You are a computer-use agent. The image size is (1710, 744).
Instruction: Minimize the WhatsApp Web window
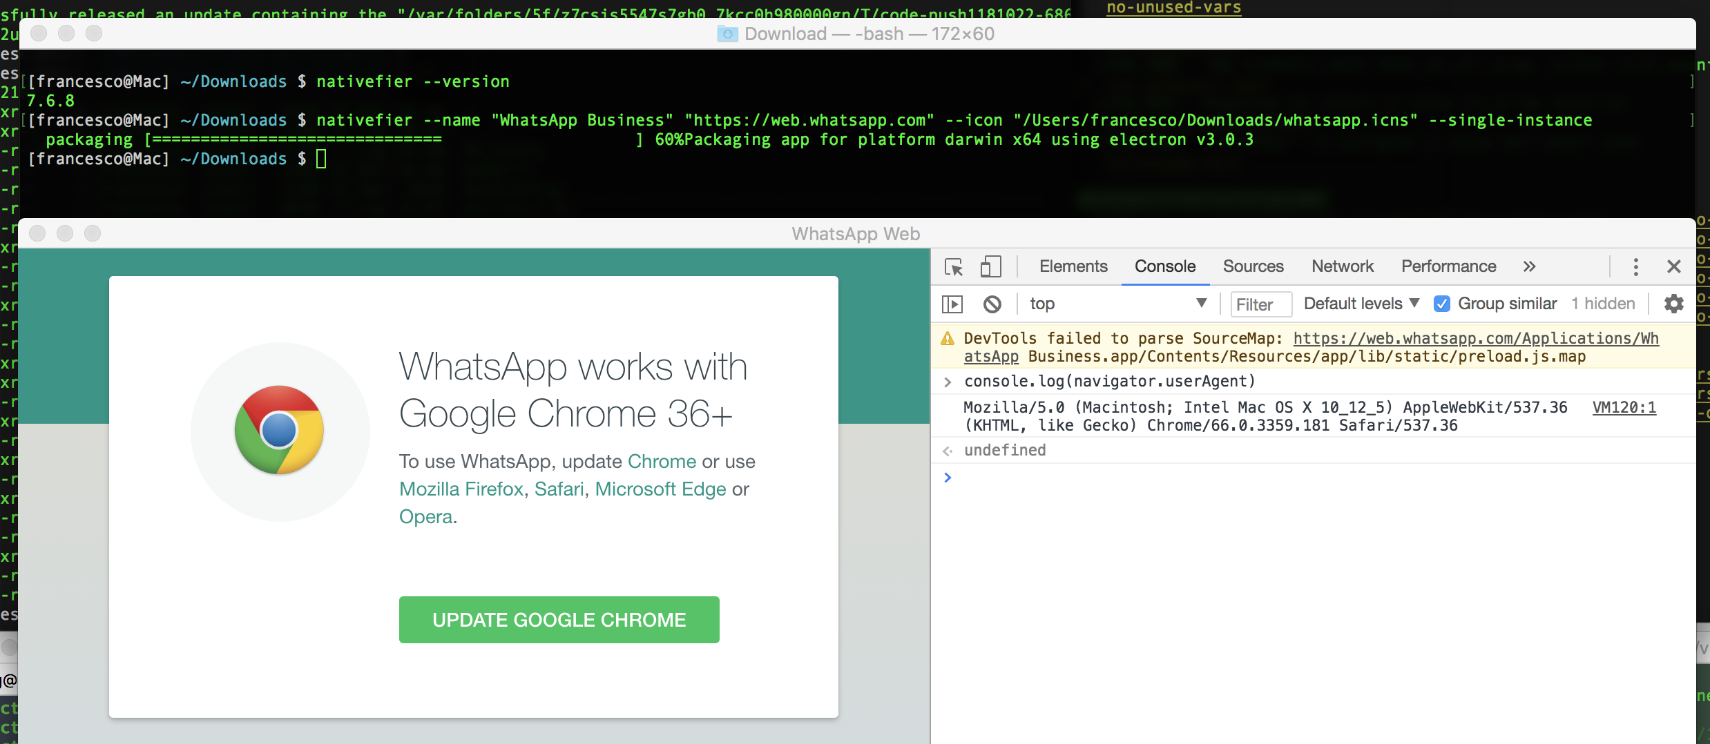65,233
